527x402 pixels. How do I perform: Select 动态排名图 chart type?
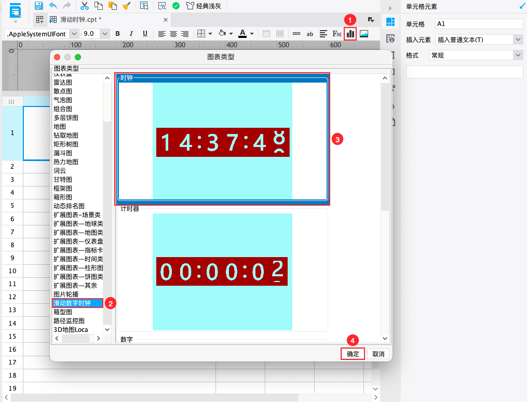[69, 206]
